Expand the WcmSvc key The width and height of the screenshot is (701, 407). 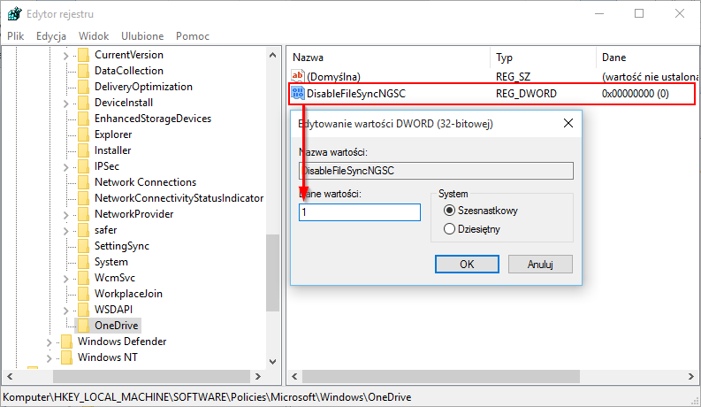coord(65,279)
